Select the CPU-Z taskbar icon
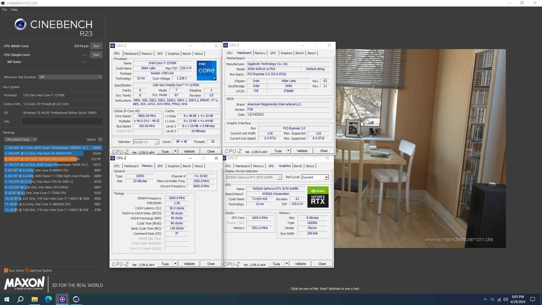The width and height of the screenshot is (542, 305). [62, 299]
